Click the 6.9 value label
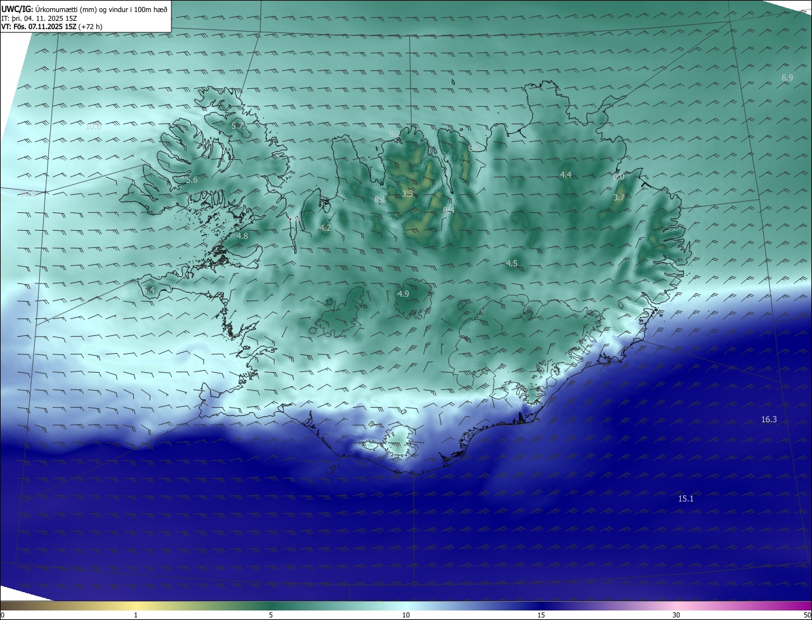812x620 pixels. tap(787, 77)
